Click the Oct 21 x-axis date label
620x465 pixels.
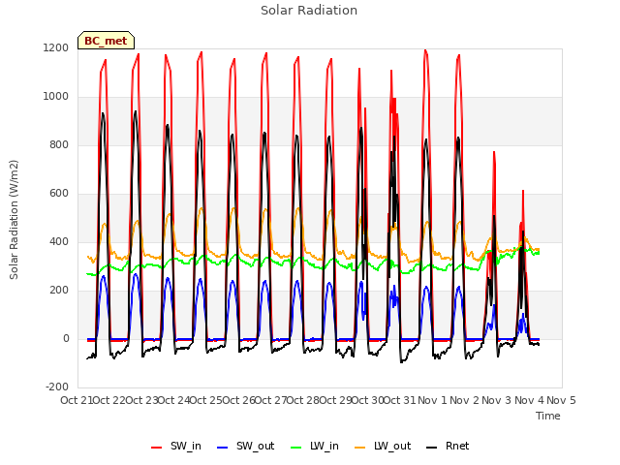pyautogui.click(x=76, y=400)
